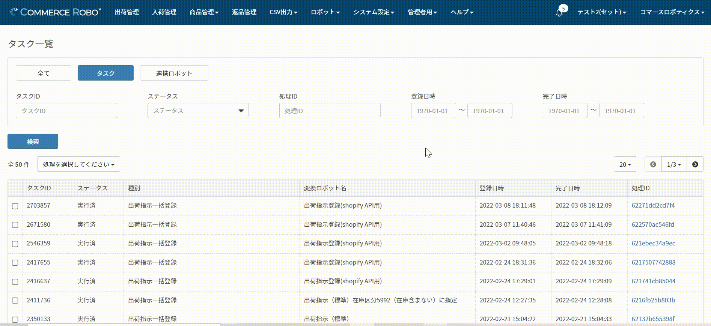Open 処理ID link 621ebec34a9ec

click(x=653, y=243)
